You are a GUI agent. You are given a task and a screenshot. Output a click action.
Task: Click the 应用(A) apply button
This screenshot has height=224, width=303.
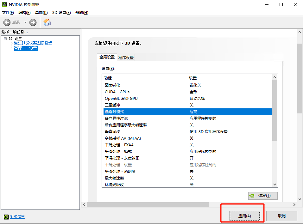coord(245,216)
